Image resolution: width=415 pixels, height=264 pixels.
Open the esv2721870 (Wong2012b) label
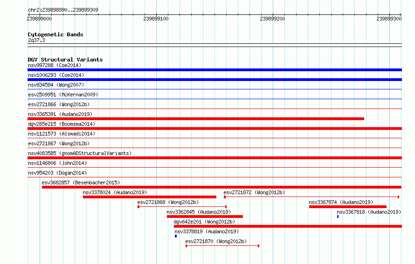[216, 241]
